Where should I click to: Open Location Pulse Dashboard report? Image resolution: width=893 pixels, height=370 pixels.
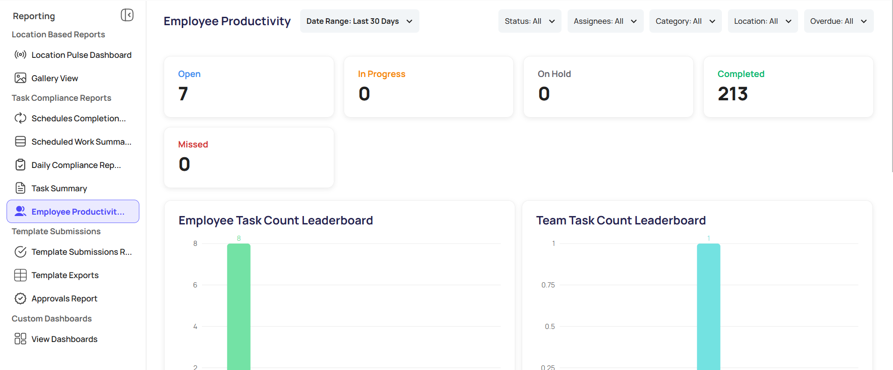click(73, 55)
